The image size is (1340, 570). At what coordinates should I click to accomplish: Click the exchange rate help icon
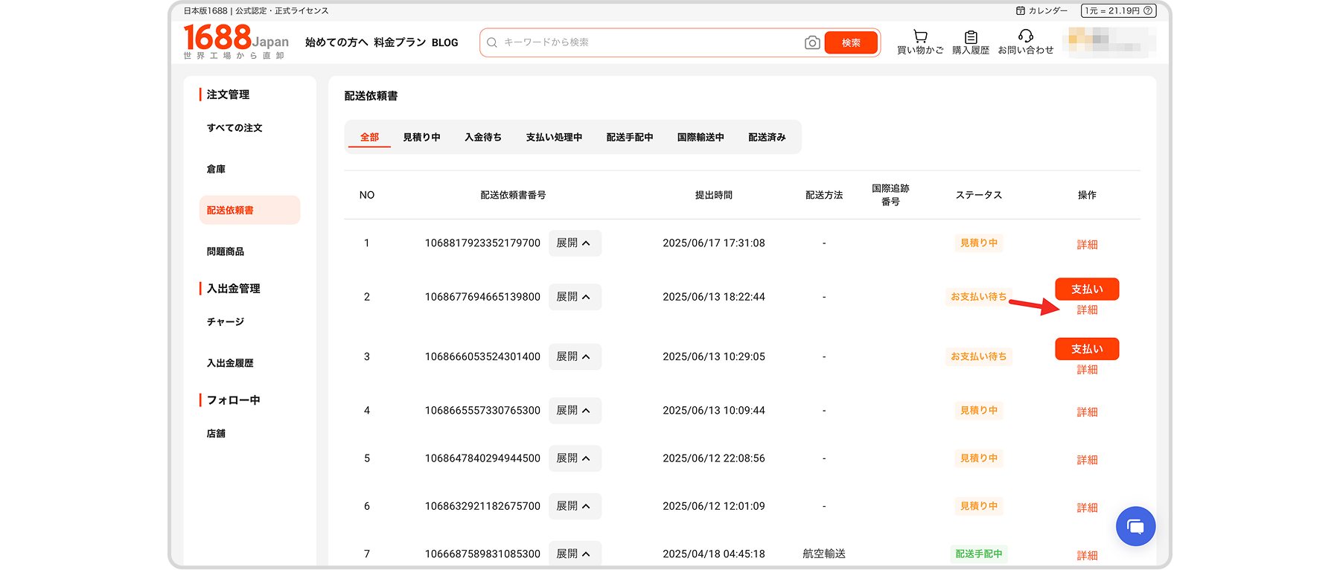1148,10
